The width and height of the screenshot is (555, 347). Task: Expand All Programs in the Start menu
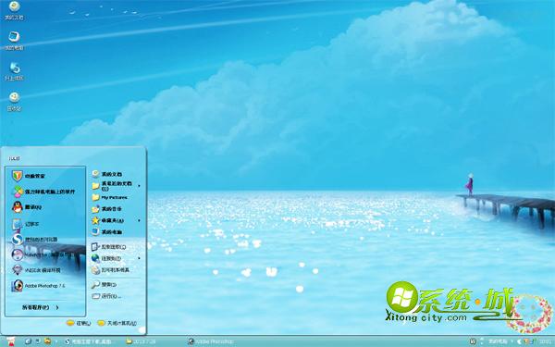[41, 307]
